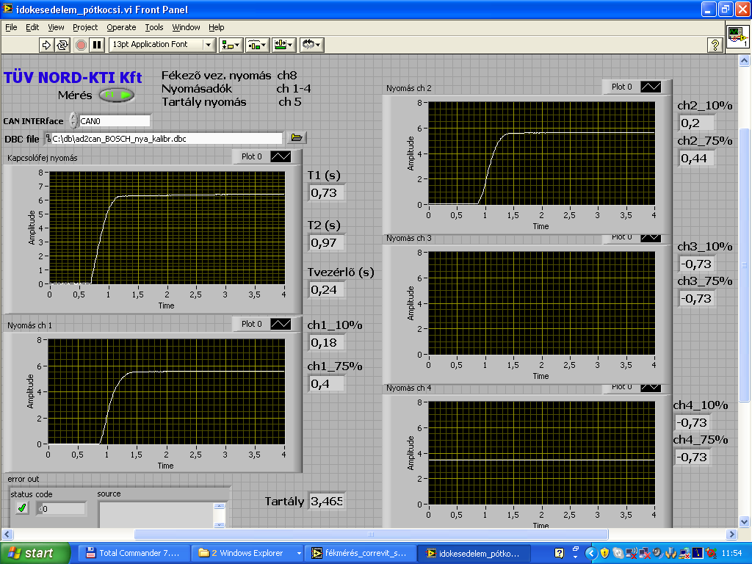Click the T1 (s) value 0,73
Viewport: 752px width, 564px height.
pos(326,193)
